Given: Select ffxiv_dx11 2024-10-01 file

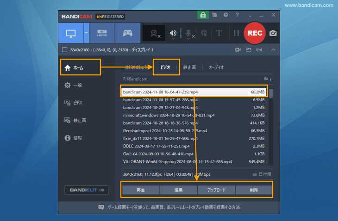Looking at the screenshot, I should point(194,139).
